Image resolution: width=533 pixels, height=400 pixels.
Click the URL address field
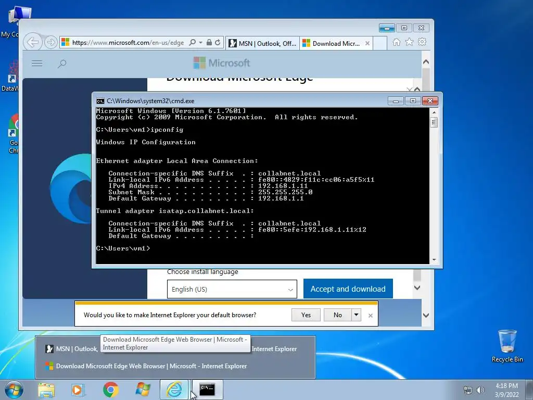pyautogui.click(x=128, y=43)
